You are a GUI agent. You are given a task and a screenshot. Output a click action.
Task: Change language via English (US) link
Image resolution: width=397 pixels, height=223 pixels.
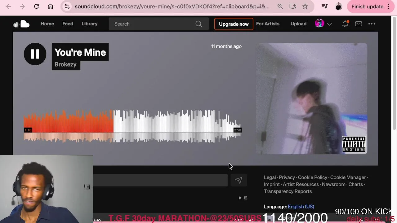(301, 207)
